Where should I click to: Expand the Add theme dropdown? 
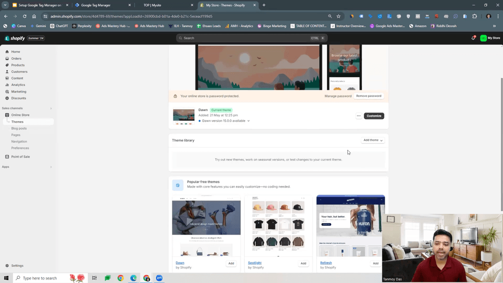(x=373, y=140)
